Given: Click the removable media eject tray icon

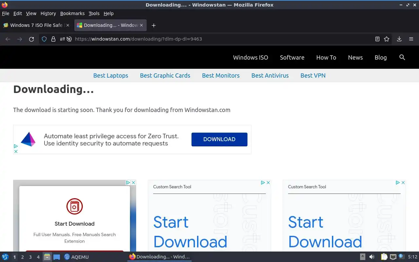Looking at the screenshot, I should (363, 257).
